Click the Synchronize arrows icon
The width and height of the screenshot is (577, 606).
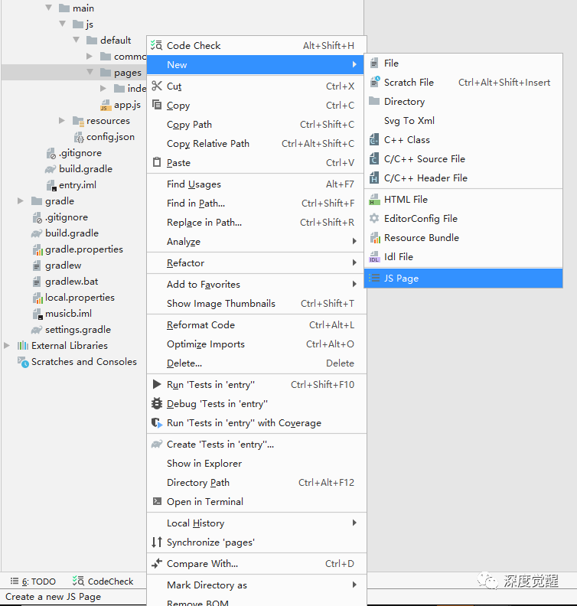tap(157, 542)
